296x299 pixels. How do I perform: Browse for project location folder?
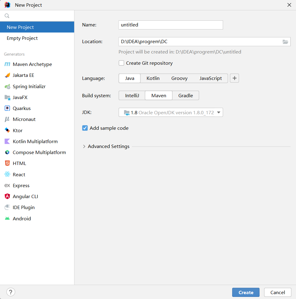pos(285,42)
